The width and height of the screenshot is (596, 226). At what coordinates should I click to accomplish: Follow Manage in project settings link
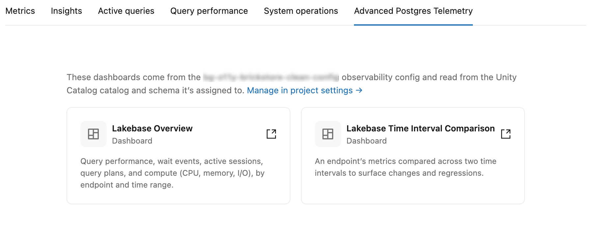(x=305, y=90)
